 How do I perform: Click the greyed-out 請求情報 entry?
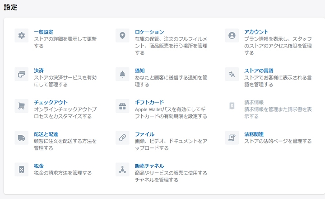pos(254,103)
